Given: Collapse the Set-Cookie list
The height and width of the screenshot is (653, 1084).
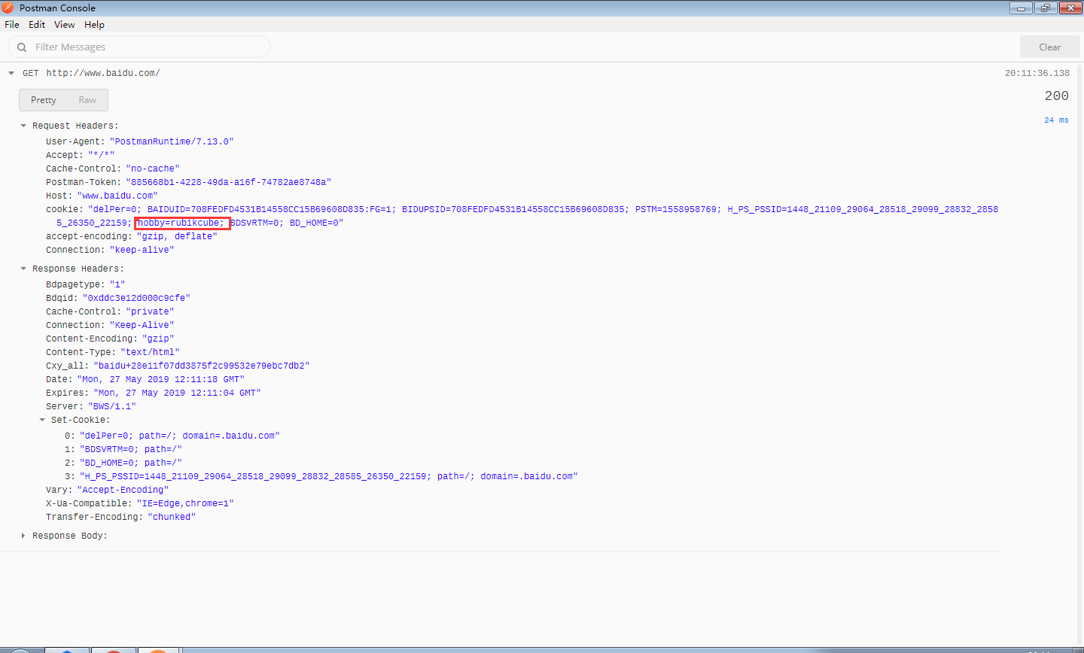Looking at the screenshot, I should click(x=42, y=420).
